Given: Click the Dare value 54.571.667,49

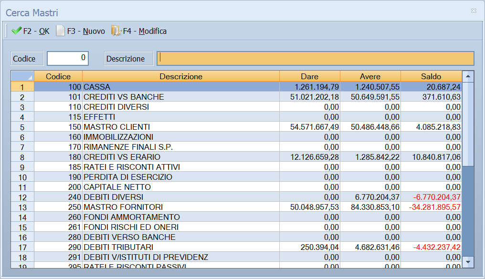Looking at the screenshot, I should [315, 127].
